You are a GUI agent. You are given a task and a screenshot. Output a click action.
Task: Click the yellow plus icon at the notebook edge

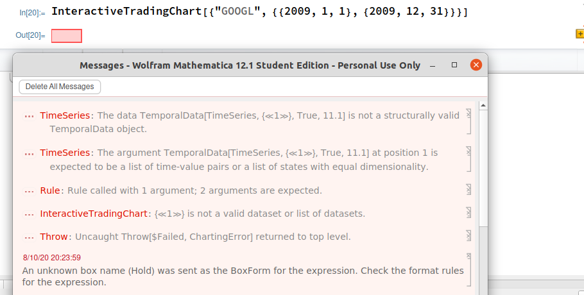point(580,34)
